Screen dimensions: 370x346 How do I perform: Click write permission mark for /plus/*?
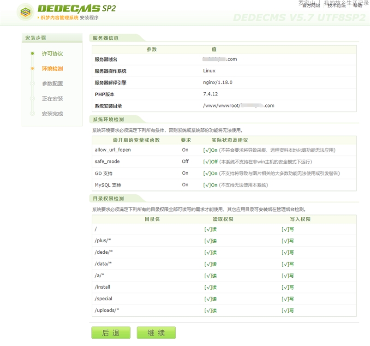(287, 241)
